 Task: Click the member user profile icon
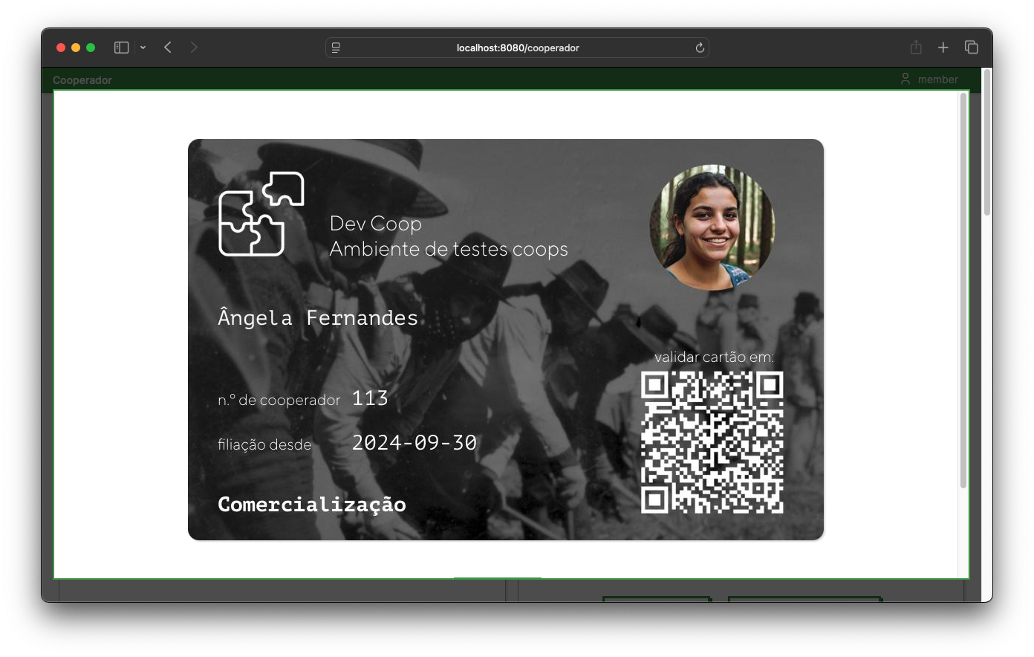(x=905, y=79)
